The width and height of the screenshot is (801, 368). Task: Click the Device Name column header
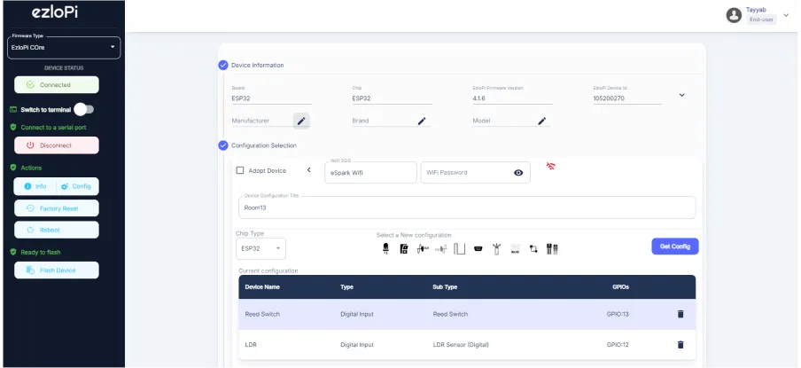pyautogui.click(x=262, y=287)
